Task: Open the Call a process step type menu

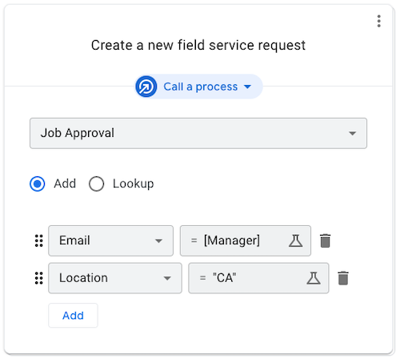Action: (198, 87)
